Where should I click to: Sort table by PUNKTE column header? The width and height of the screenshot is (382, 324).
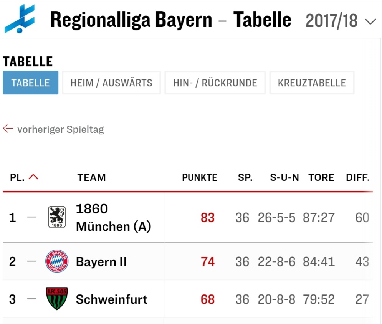200,177
